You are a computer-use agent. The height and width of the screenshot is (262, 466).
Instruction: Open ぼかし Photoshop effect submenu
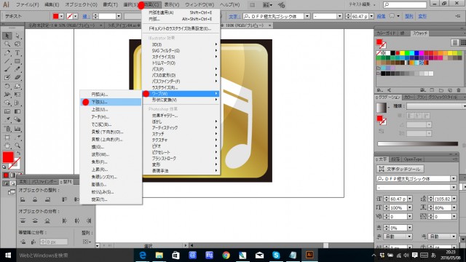pyautogui.click(x=181, y=122)
